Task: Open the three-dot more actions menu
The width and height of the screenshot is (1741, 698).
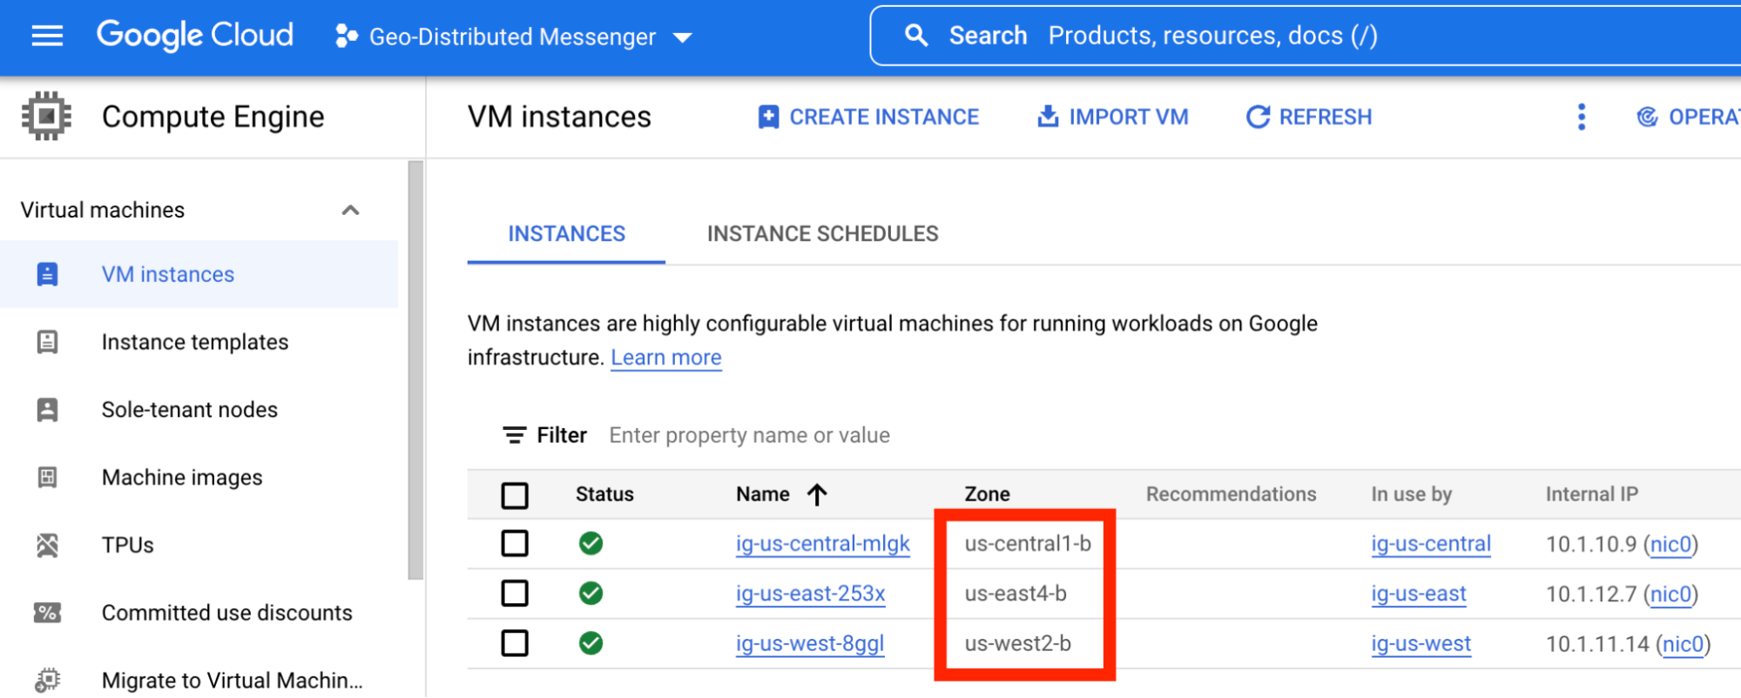Action: coord(1581,117)
